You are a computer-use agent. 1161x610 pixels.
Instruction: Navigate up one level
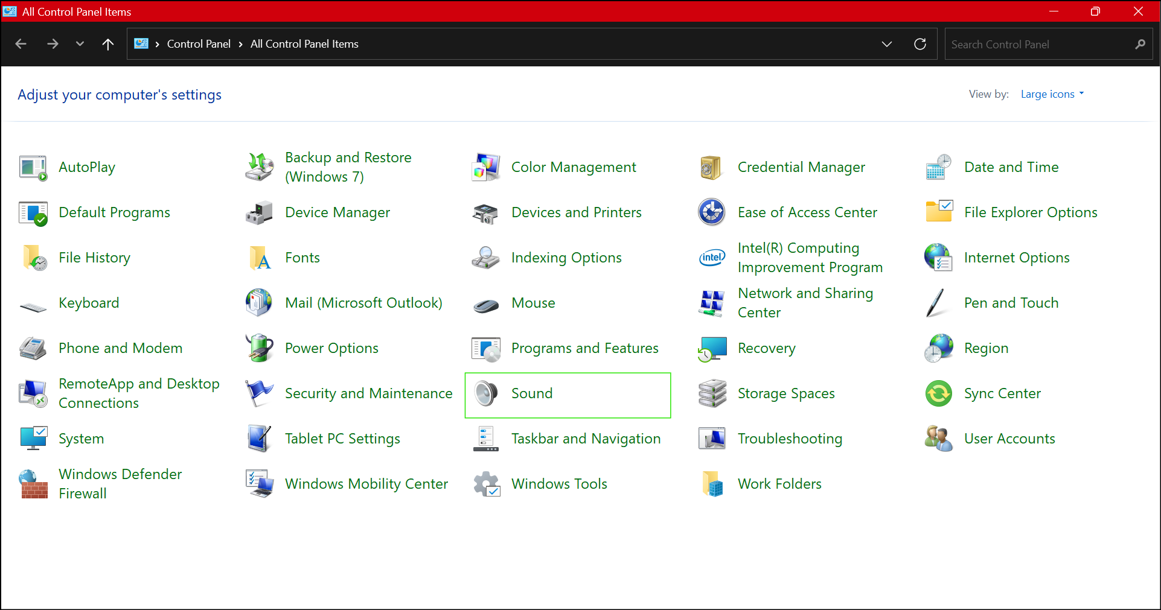point(108,44)
